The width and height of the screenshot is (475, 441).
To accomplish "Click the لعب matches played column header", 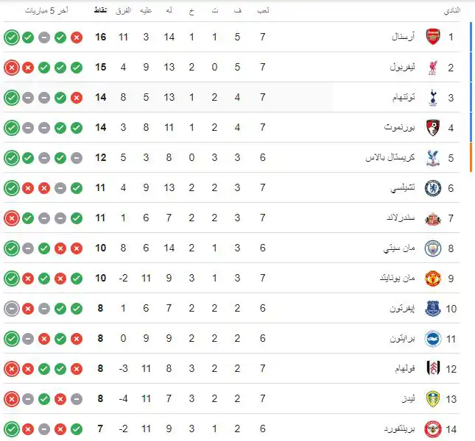I will tap(262, 12).
